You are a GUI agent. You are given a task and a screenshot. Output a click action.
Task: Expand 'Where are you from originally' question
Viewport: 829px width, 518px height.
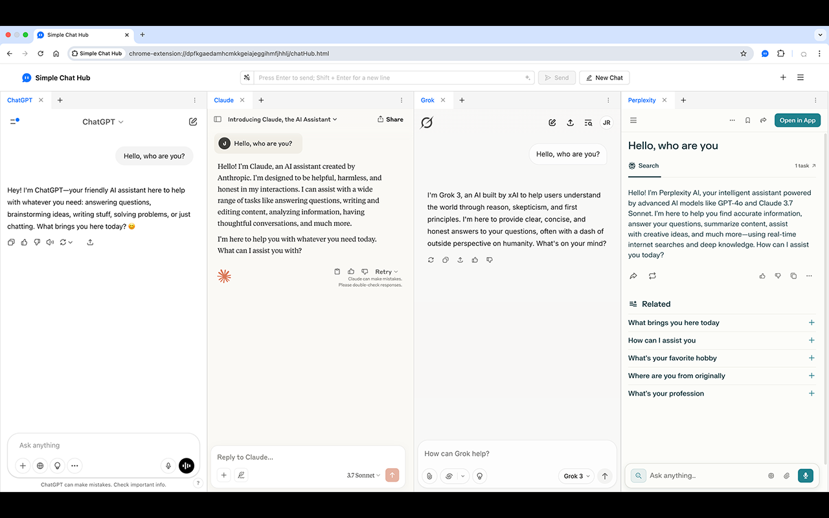pyautogui.click(x=812, y=376)
